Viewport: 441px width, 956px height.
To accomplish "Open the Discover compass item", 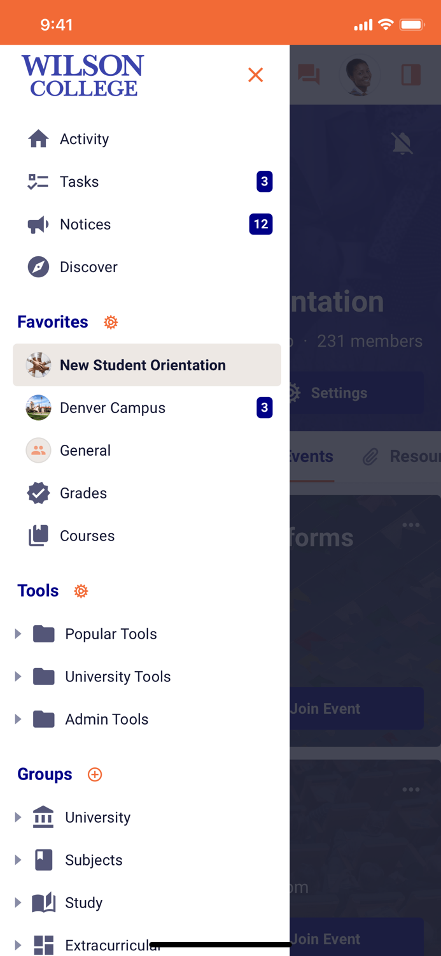I will (x=88, y=267).
